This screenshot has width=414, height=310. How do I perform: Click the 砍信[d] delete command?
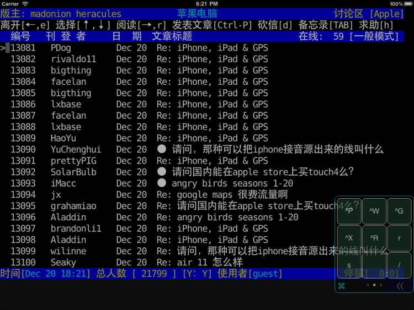[275, 25]
